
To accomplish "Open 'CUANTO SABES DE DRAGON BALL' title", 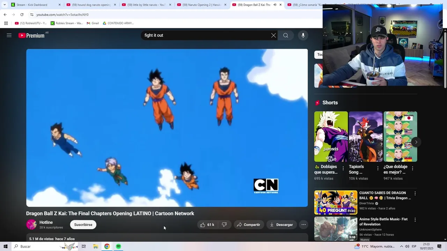I will click(385, 195).
